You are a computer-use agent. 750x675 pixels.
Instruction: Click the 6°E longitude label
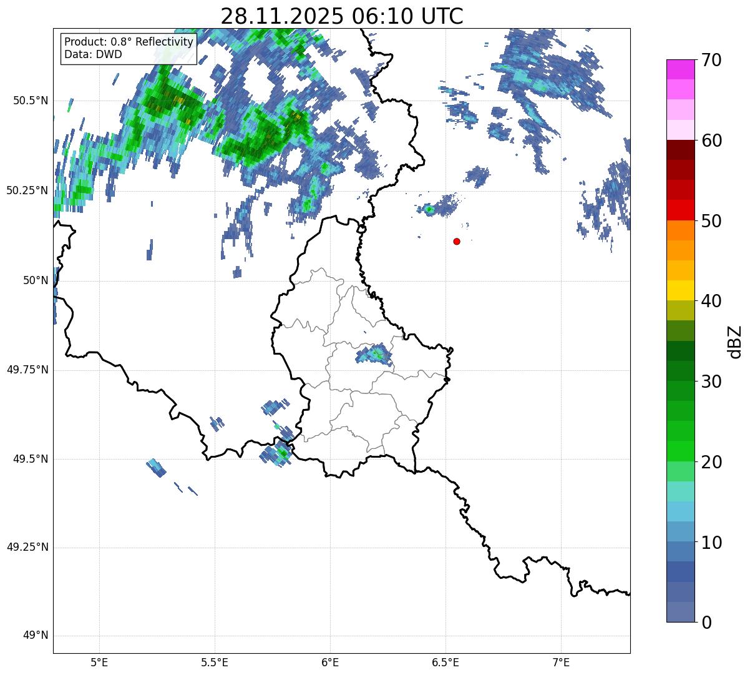330,662
